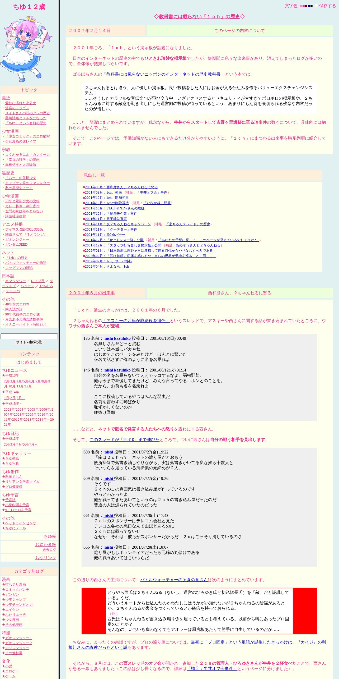Image resolution: width=339 pixels, height=679 pixels.
Task: Open the ちゆ１２歳 site title
Action: tap(29, 7)
